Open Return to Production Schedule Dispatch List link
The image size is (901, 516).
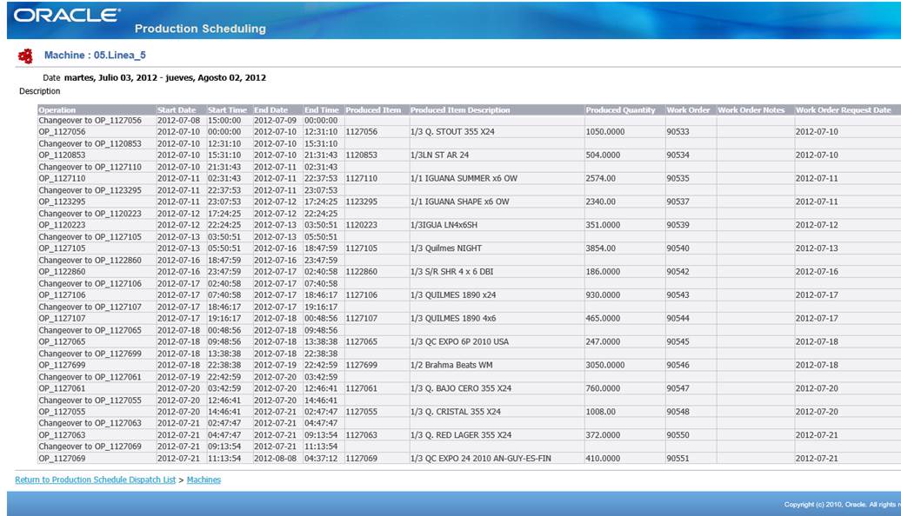tap(96, 480)
